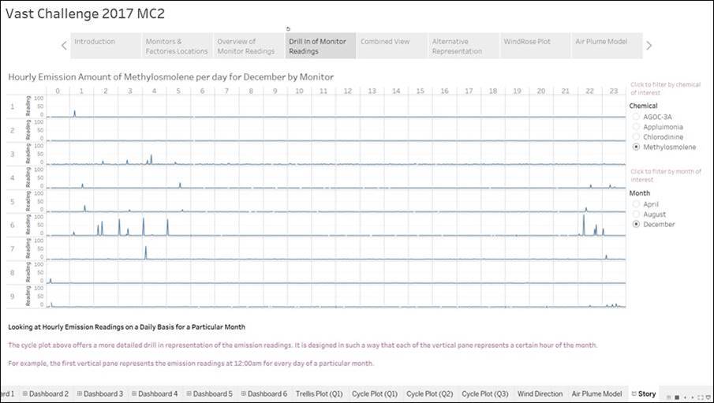Click the hour 0 column header
714x403 pixels.
click(58, 91)
